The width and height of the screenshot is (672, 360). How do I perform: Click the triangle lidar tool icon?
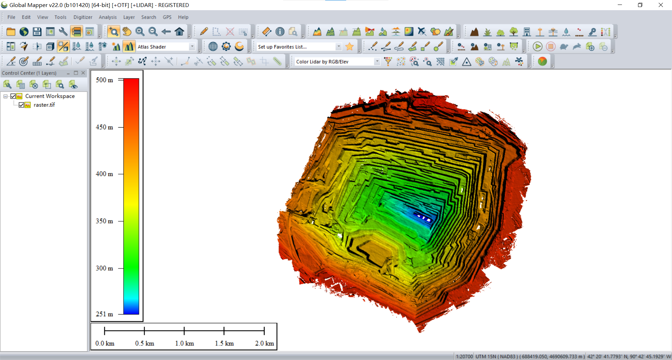(x=467, y=62)
